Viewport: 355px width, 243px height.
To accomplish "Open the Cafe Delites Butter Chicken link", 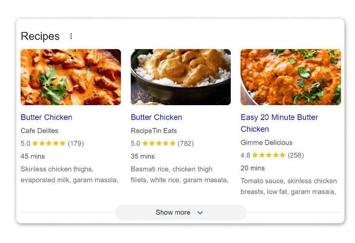I will pos(47,117).
